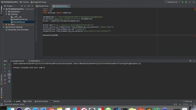
Task: Open the DragDropTest run configuration dropdown
Action: (x=172, y=2)
